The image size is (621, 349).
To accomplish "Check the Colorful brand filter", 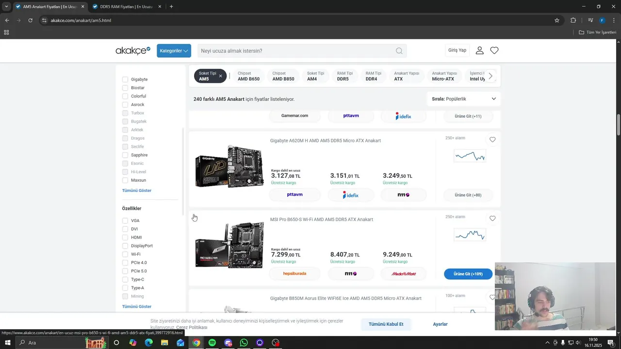I will click(x=125, y=96).
